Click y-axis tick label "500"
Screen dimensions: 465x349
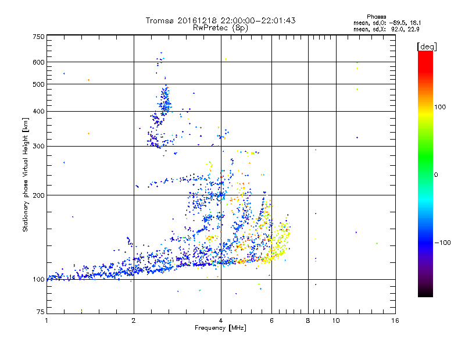point(39,84)
